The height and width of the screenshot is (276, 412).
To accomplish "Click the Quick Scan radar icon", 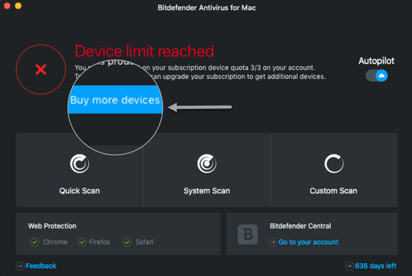I will click(79, 163).
